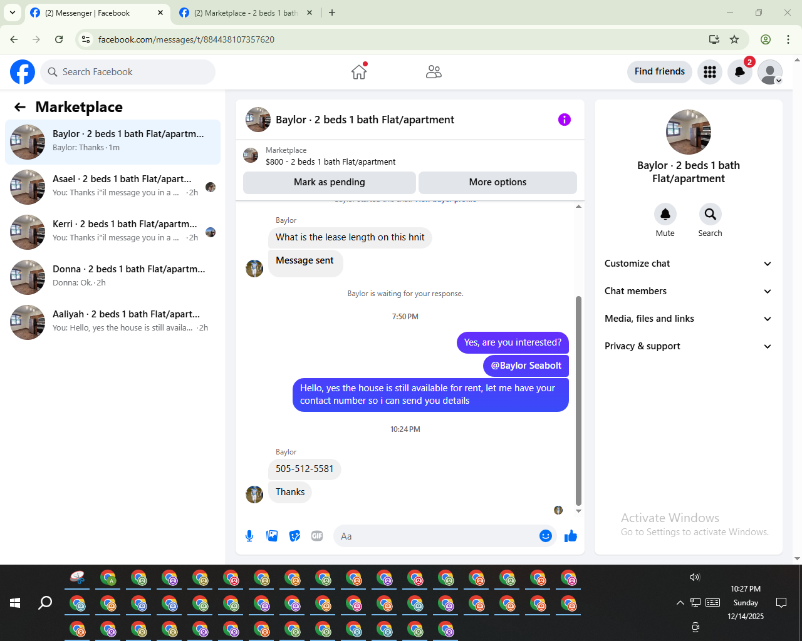Click the Search Facebook field
Screen dimensions: 802x641
[128, 72]
